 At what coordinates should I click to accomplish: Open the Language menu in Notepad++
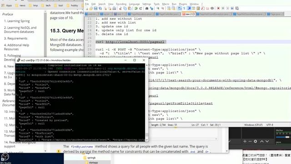(x=134, y=4)
